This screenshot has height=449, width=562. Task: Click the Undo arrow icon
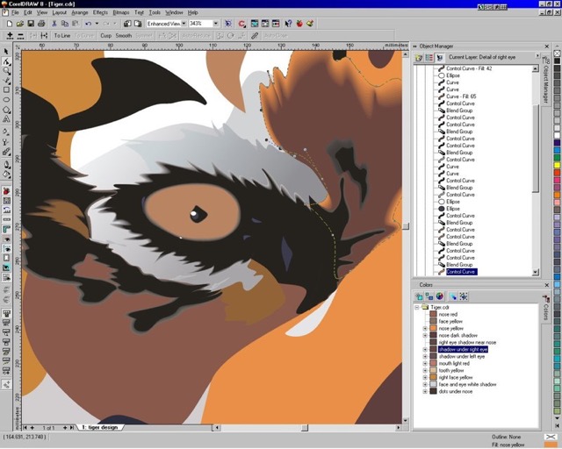pos(88,24)
